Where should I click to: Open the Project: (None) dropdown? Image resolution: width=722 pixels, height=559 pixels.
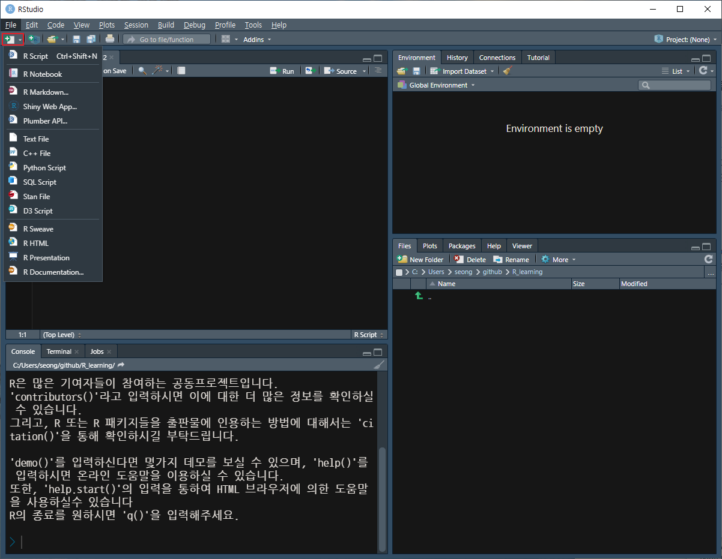(x=685, y=39)
